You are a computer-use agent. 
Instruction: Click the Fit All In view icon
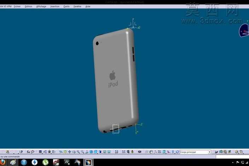(x=65, y=152)
